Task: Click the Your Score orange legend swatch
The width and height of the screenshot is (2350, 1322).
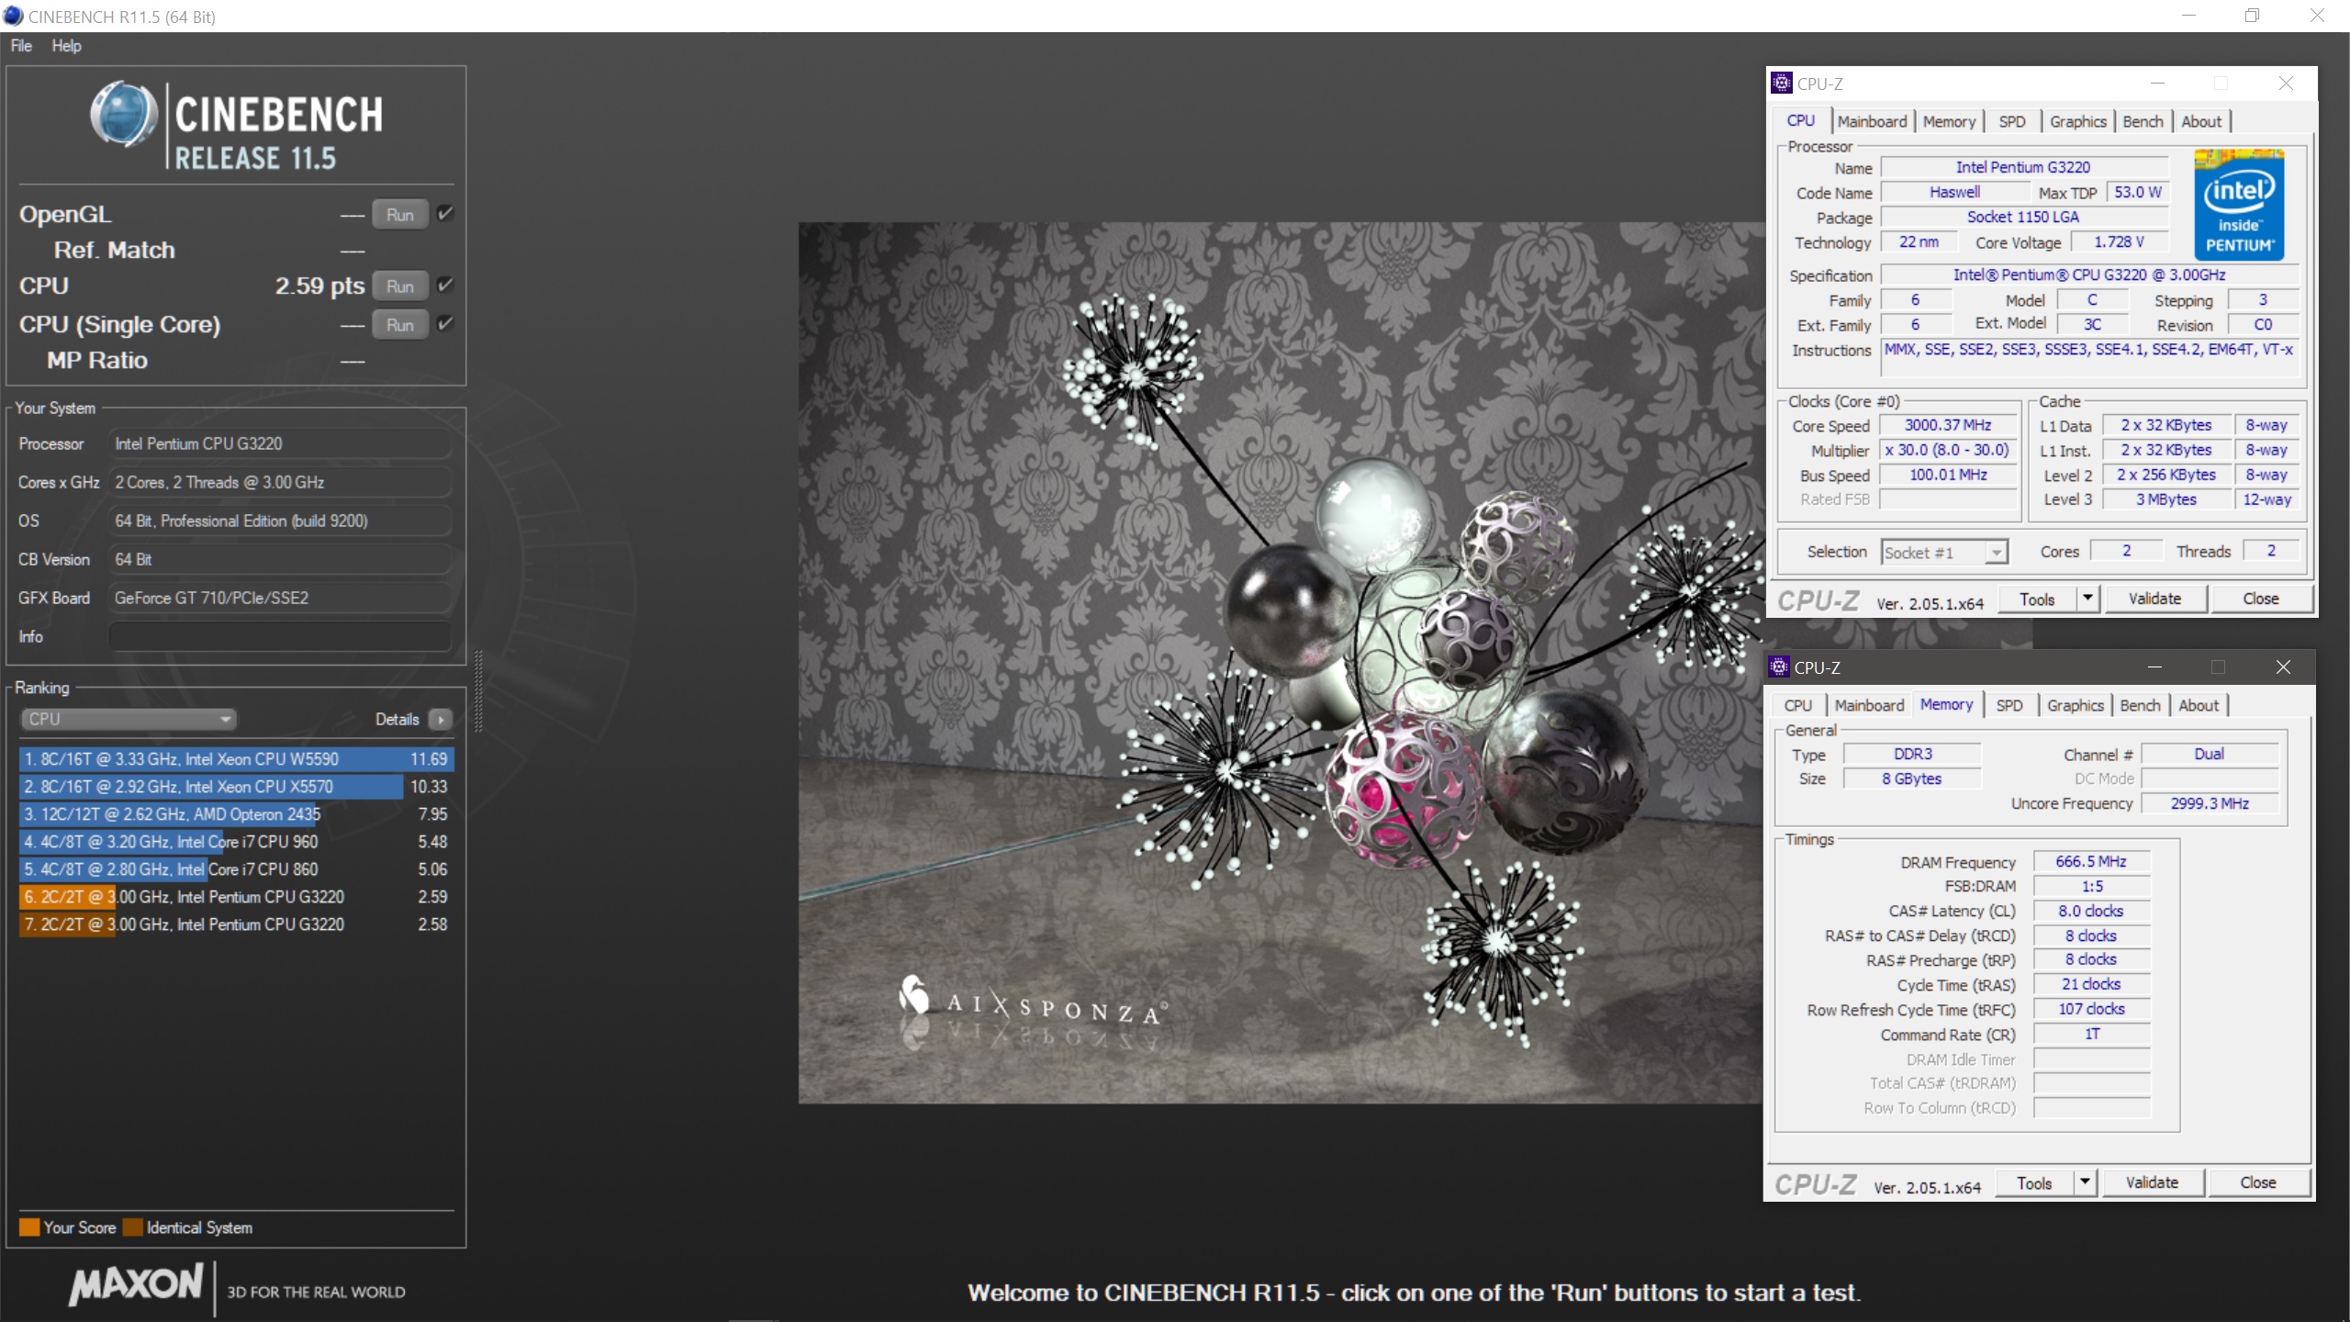Action: [29, 1227]
